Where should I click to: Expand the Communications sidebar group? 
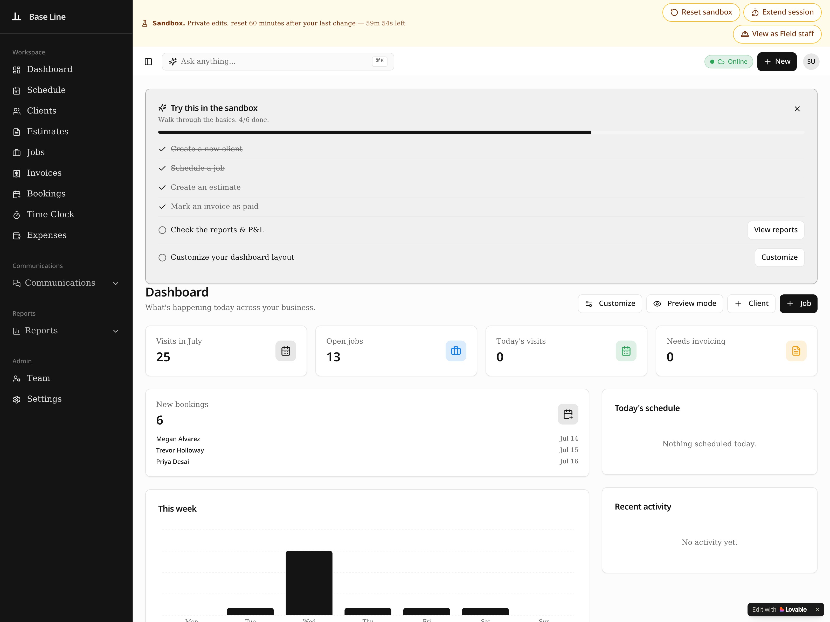66,283
